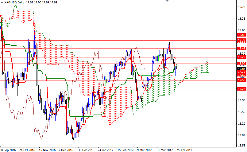Click the 7 Dec 2016 date label
The image size is (247, 152).
(66, 150)
